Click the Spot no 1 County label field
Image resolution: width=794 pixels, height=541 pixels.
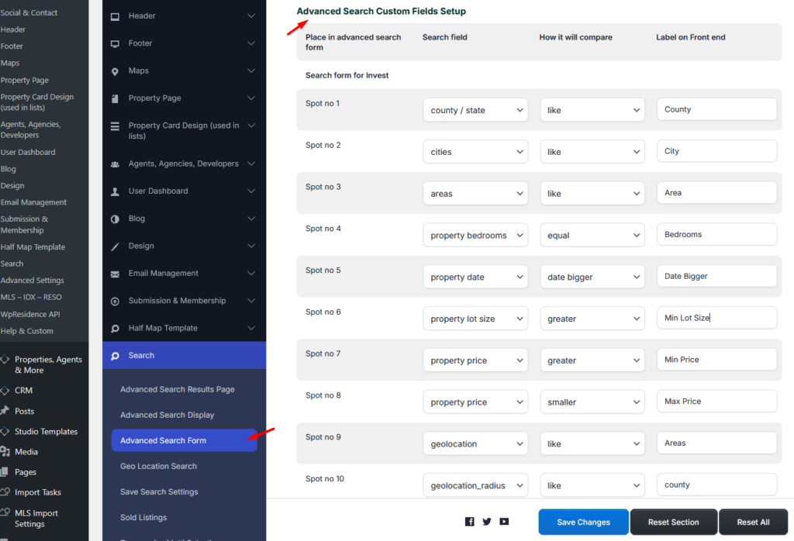[716, 109]
